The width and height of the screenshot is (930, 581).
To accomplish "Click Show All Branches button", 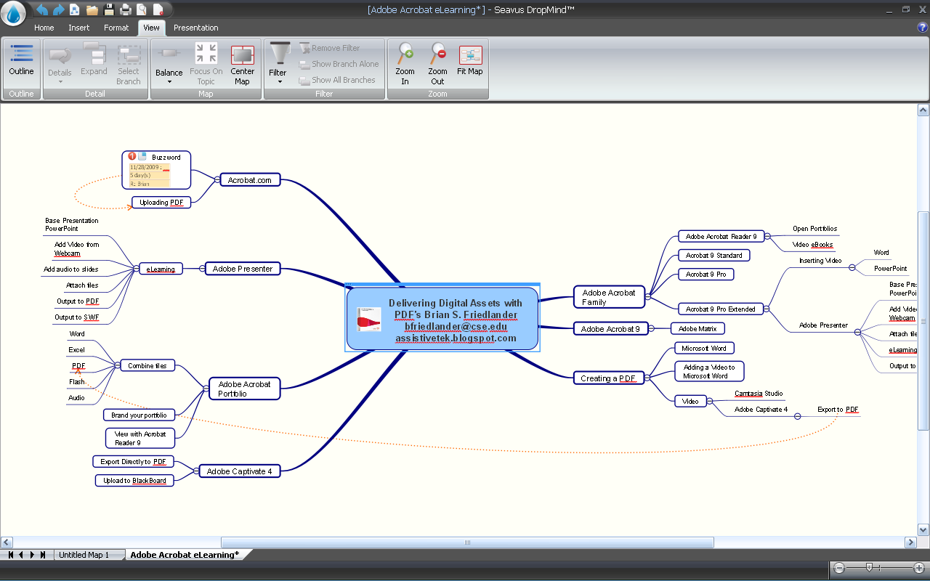I will click(337, 80).
